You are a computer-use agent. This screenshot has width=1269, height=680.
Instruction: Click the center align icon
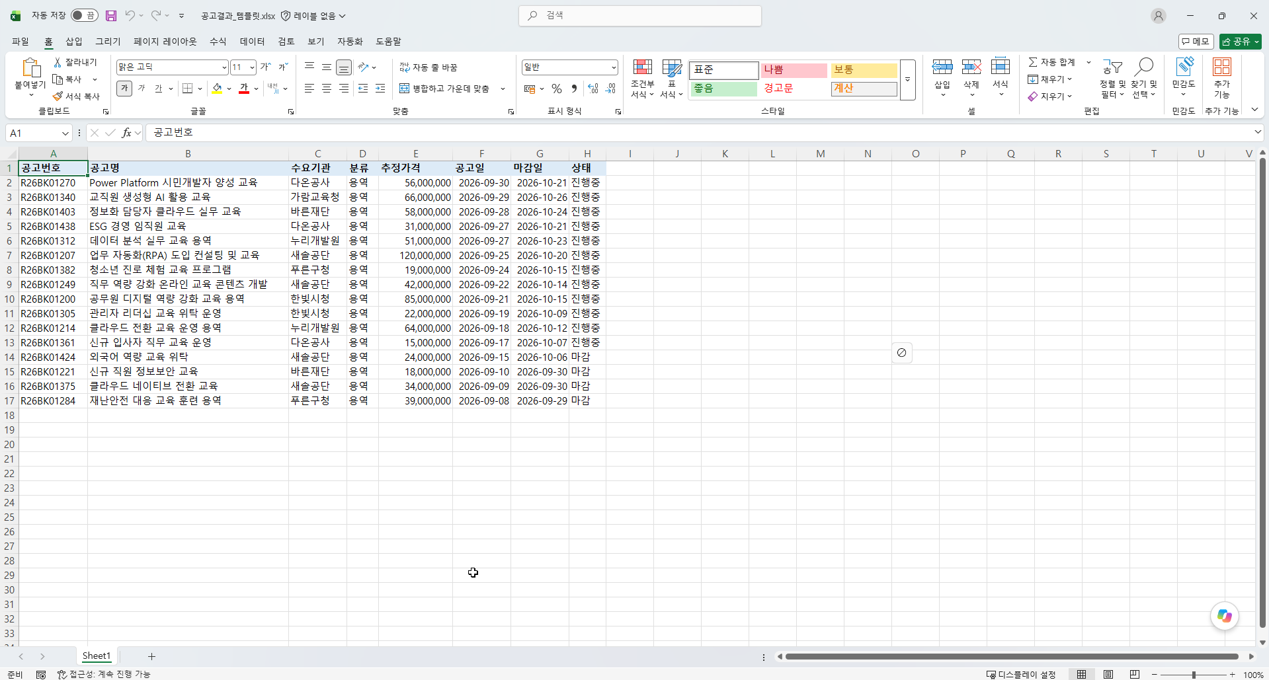[x=327, y=88]
